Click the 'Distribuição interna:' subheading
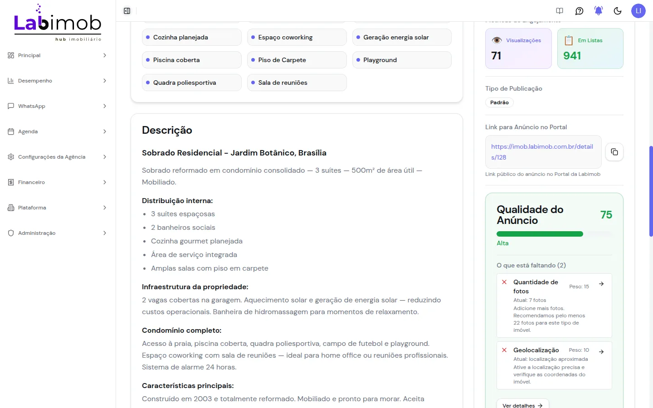The height and width of the screenshot is (408, 653). (x=177, y=201)
